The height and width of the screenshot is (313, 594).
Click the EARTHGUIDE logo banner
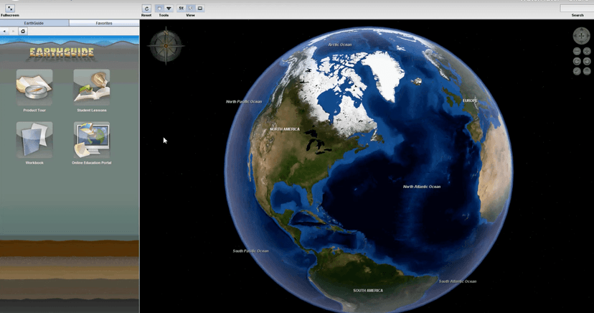click(x=62, y=52)
